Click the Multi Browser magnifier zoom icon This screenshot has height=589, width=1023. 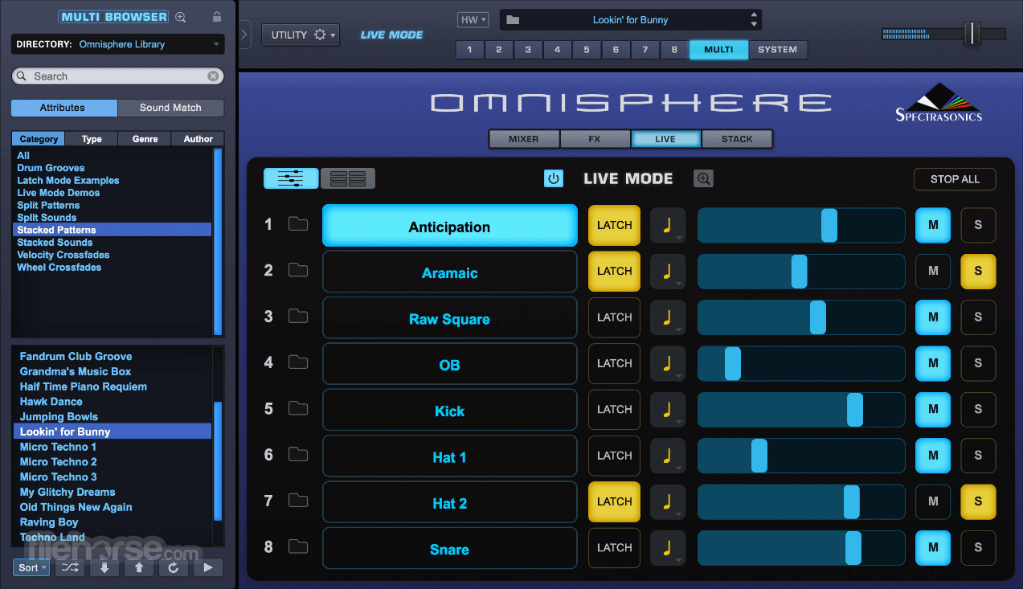pyautogui.click(x=180, y=17)
